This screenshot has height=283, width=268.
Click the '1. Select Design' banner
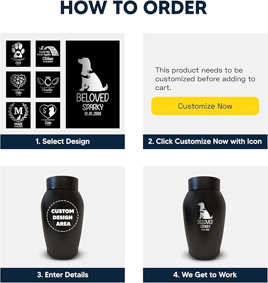[63, 142]
